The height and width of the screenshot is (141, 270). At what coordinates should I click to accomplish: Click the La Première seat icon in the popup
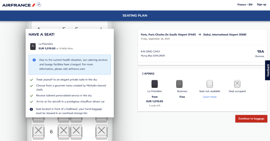[x=33, y=46]
